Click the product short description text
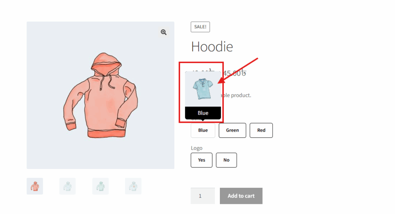The image size is (395, 214). (x=236, y=95)
